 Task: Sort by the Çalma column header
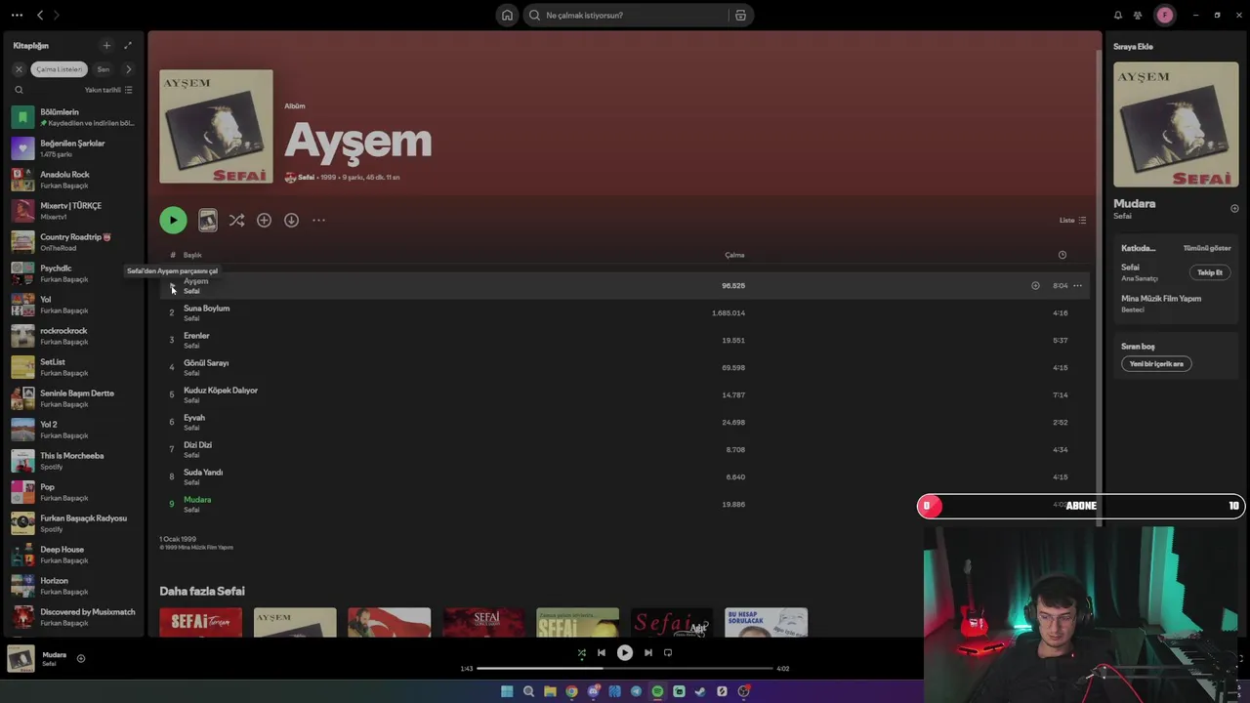click(x=734, y=255)
